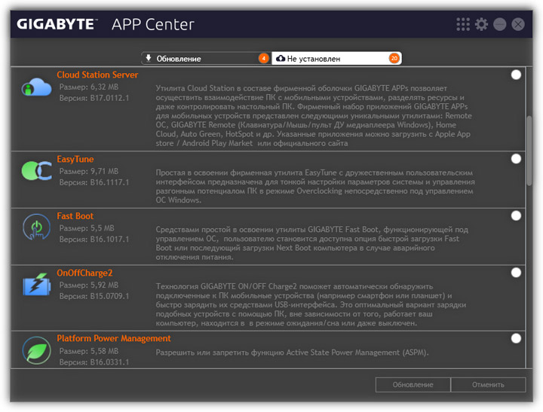Close the APP Center window
The height and width of the screenshot is (412, 543).
[x=518, y=25]
